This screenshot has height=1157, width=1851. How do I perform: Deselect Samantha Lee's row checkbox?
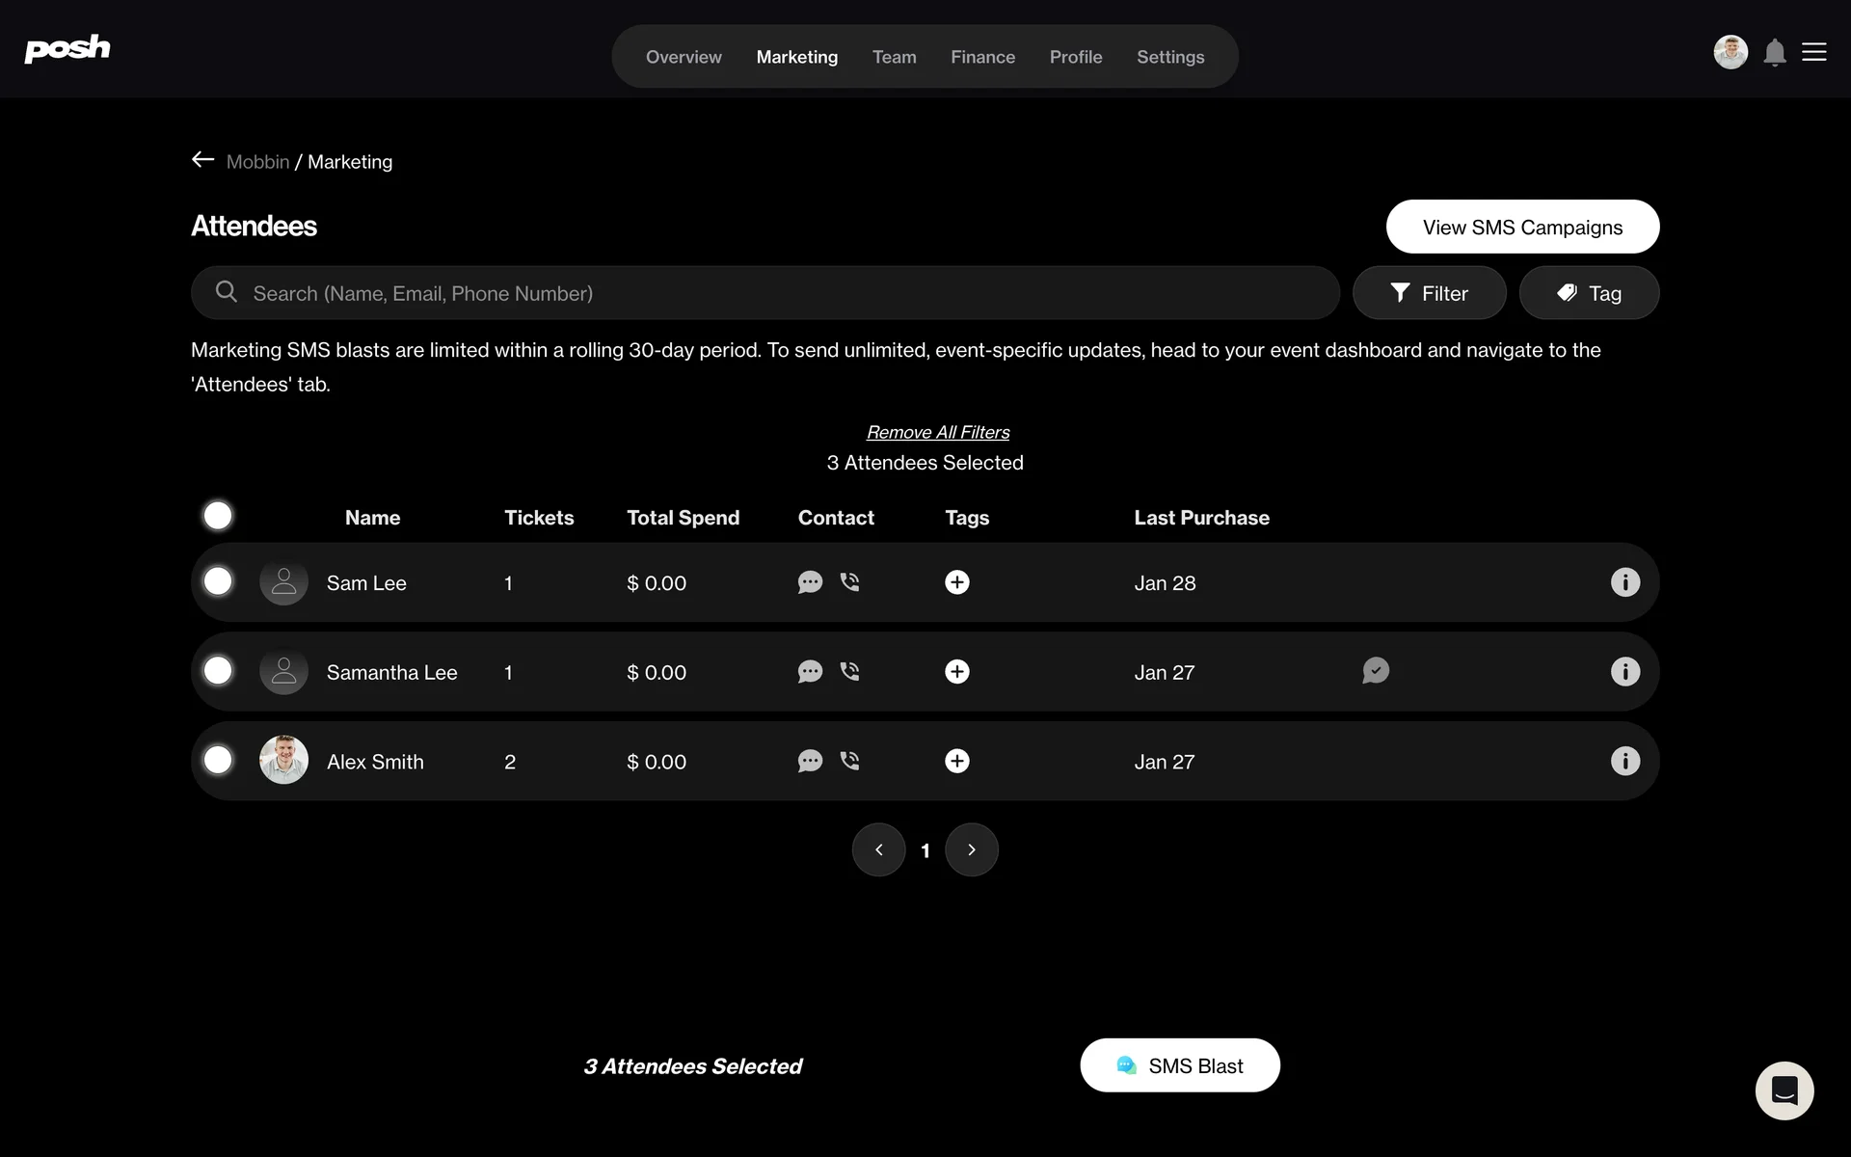point(218,670)
